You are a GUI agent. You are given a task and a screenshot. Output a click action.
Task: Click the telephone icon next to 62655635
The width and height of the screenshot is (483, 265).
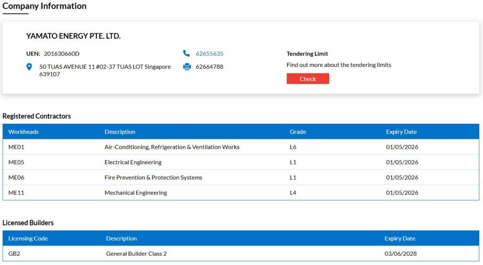pos(187,54)
